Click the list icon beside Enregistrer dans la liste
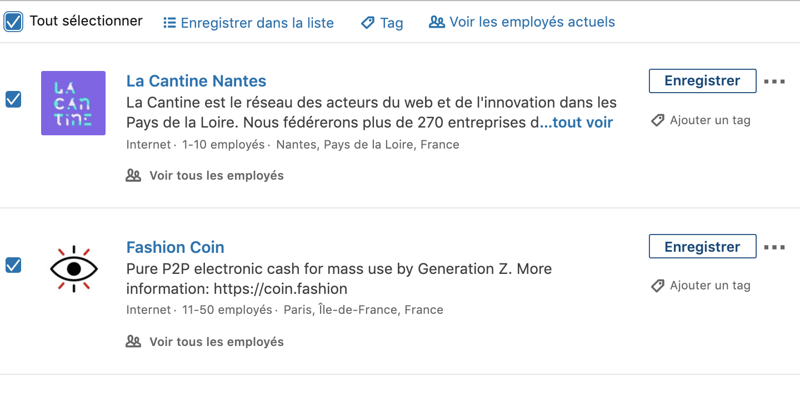The height and width of the screenshot is (397, 800). [169, 23]
